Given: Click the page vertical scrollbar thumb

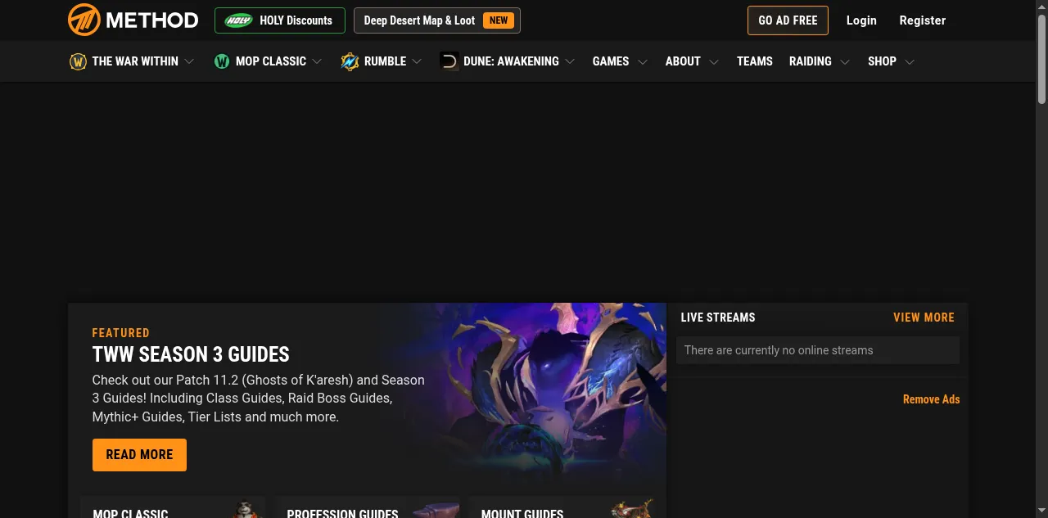Looking at the screenshot, I should coord(1041,58).
